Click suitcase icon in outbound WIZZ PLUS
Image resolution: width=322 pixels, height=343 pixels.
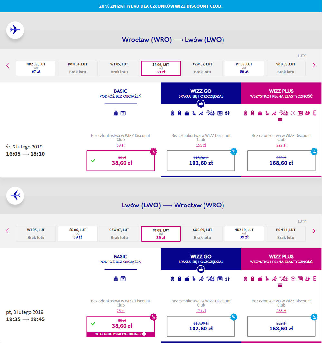(260, 113)
